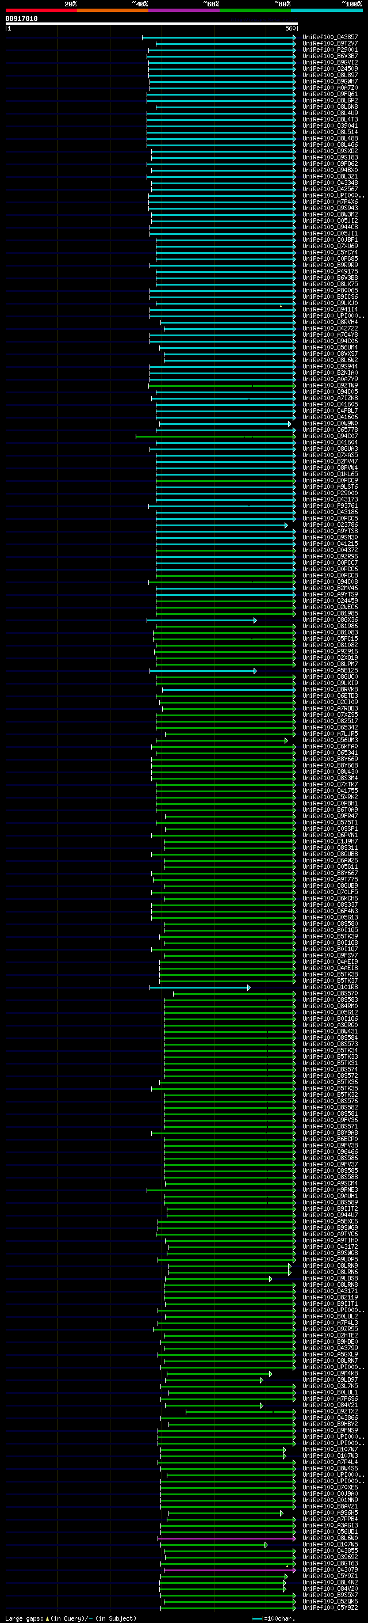Select the UniRef100_B2NIA0 label
The width and height of the screenshot is (368, 1623).
pyautogui.click(x=329, y=373)
